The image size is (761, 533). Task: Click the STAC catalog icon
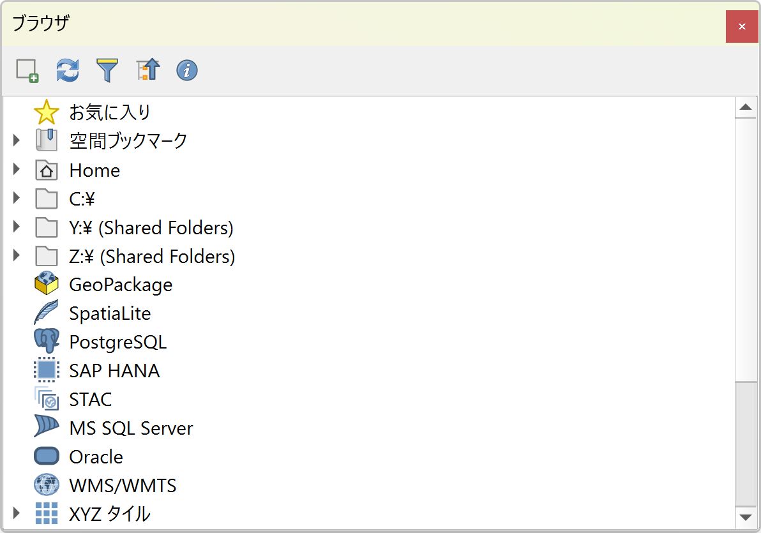47,398
